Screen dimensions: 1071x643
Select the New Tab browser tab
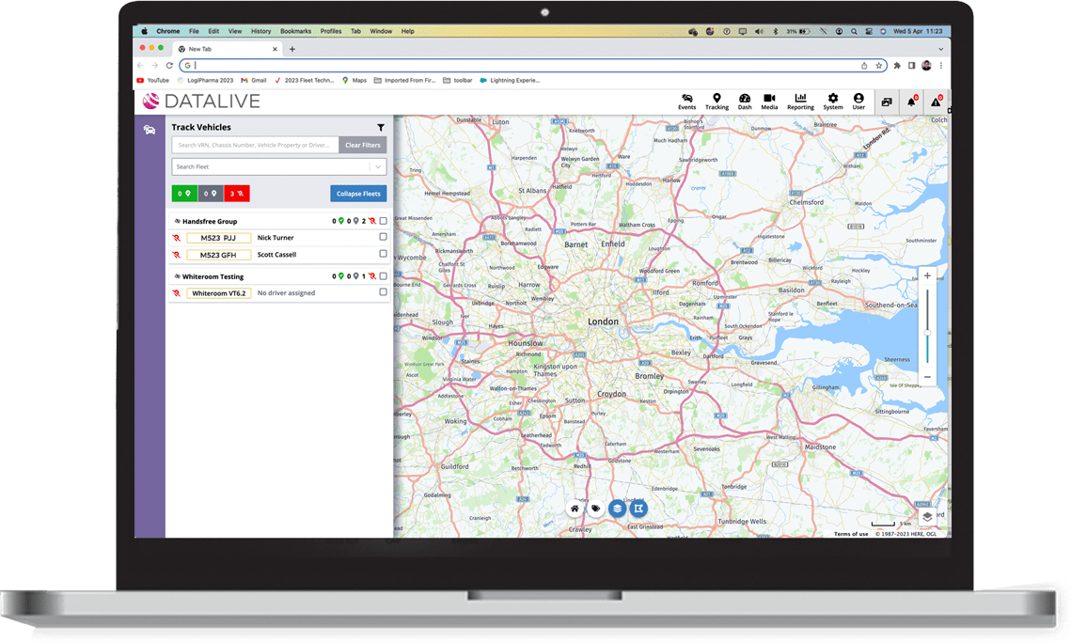[x=227, y=49]
